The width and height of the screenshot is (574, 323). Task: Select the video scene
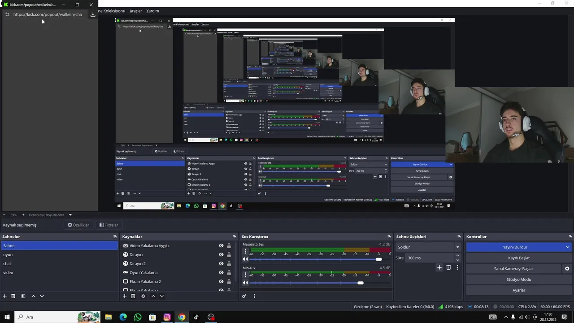click(x=59, y=273)
